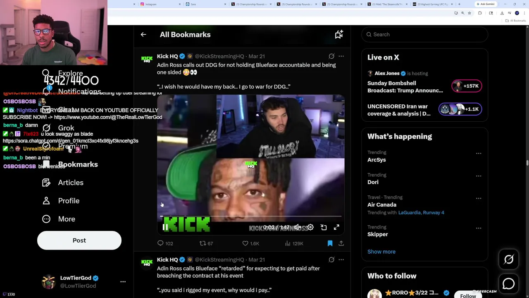The width and height of the screenshot is (529, 298).
Task: Open Profile in the X sidebar
Action: (x=61, y=201)
